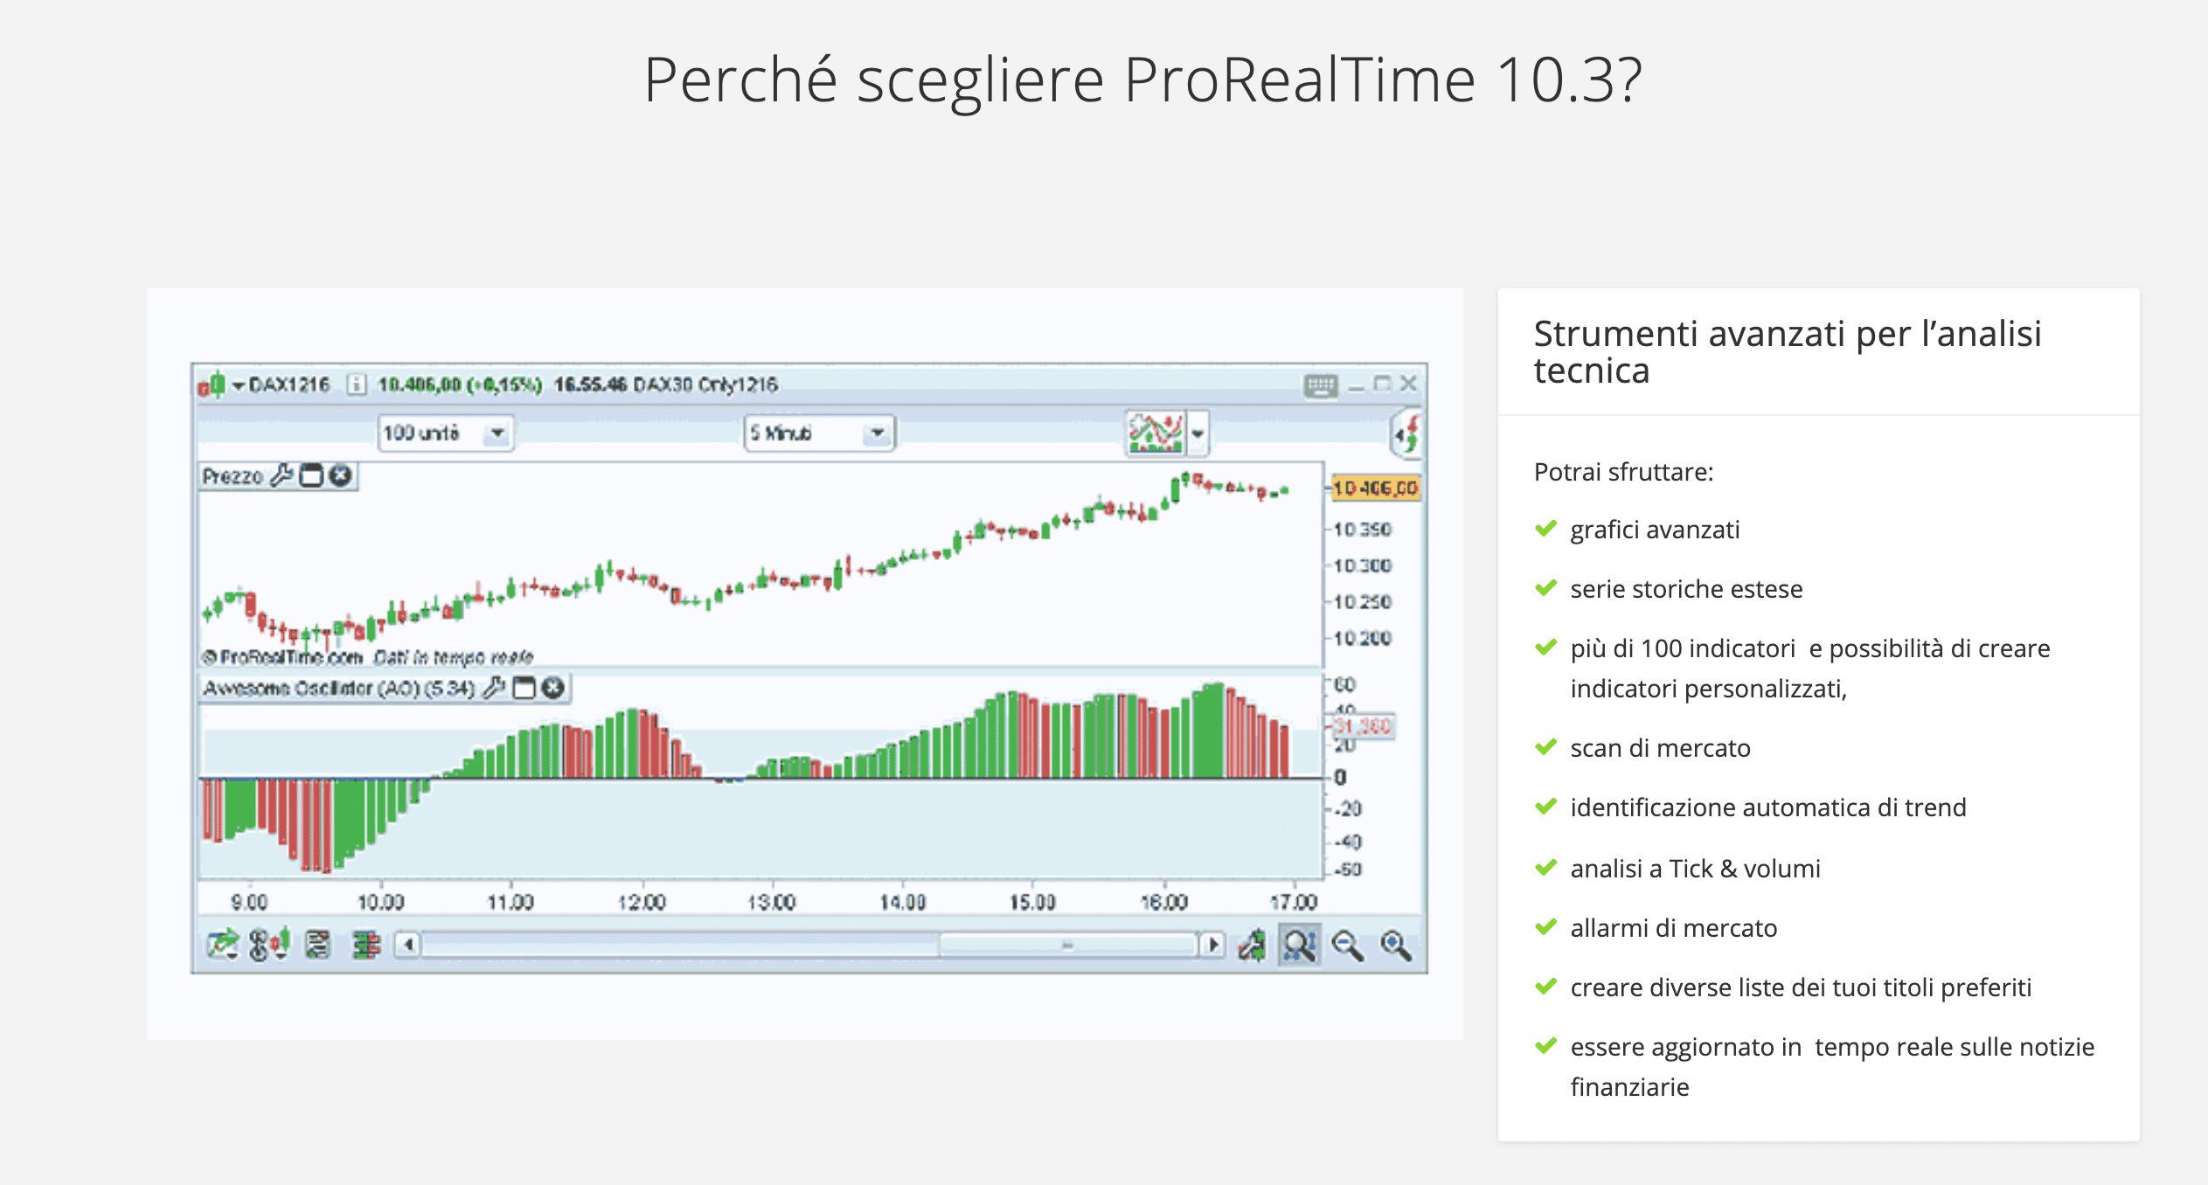Viewport: 2208px width, 1185px height.
Task: Click the info icon after DAX1216
Action: [356, 385]
